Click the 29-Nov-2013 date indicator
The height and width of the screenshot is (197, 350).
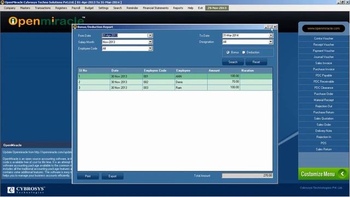coord(217,8)
